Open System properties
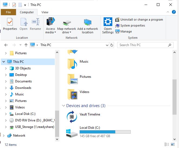Viewport: 179px width, 148px height. [130, 25]
